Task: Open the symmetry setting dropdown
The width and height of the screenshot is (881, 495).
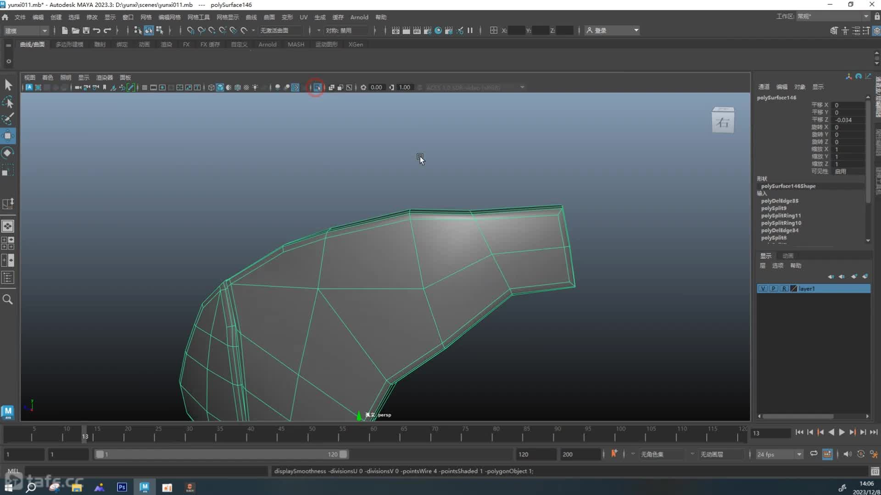Action: [x=347, y=31]
